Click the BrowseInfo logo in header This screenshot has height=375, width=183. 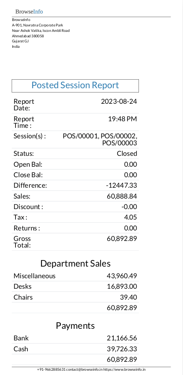tap(29, 12)
